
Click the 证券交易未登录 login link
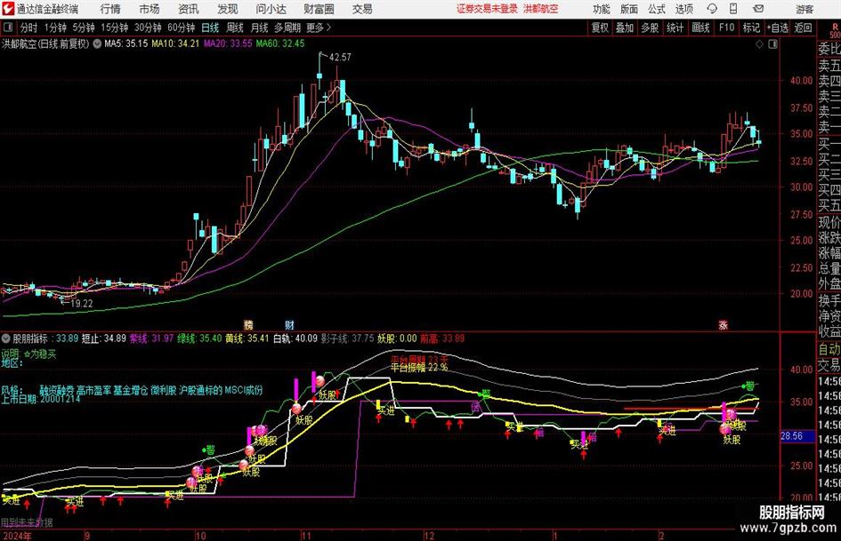pos(487,9)
